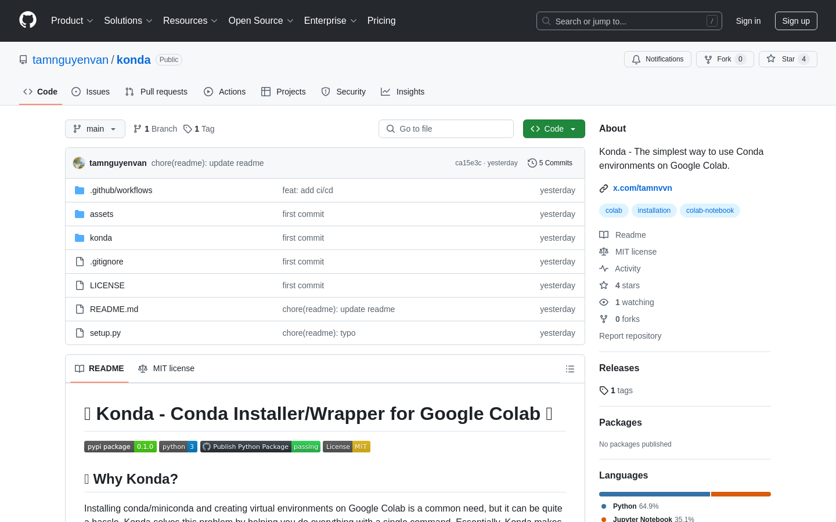836x522 pixels.
Task: Click the Sign up button
Action: click(796, 21)
